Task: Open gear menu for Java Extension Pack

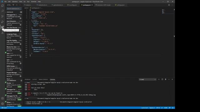Action: pyautogui.click(x=21, y=25)
